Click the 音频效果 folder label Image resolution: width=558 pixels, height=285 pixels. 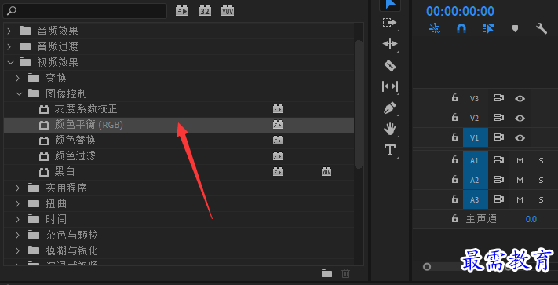point(57,31)
